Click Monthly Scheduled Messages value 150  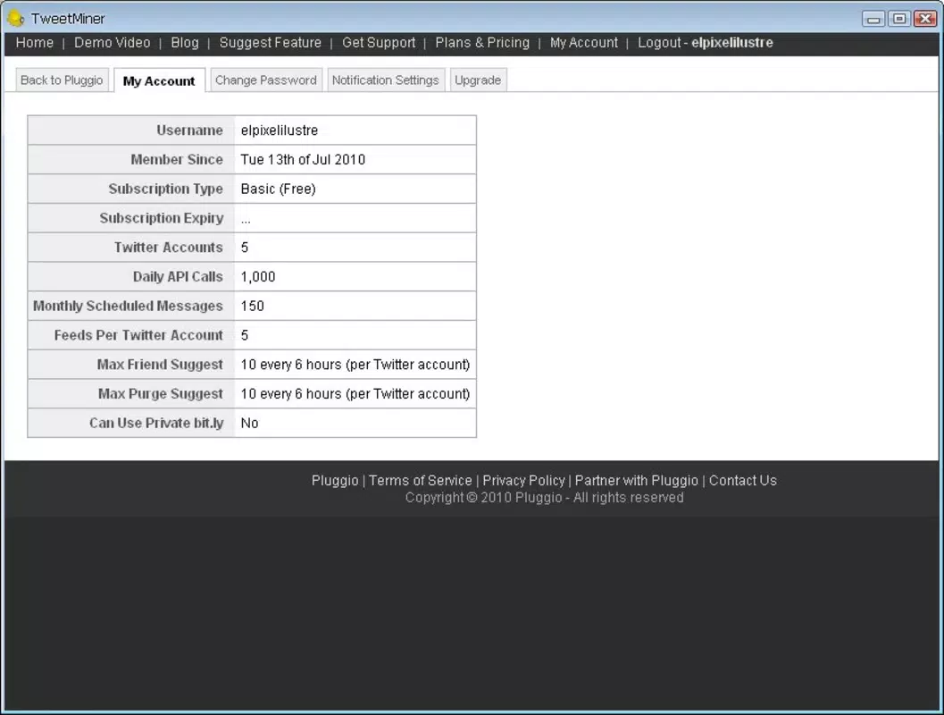click(x=252, y=306)
